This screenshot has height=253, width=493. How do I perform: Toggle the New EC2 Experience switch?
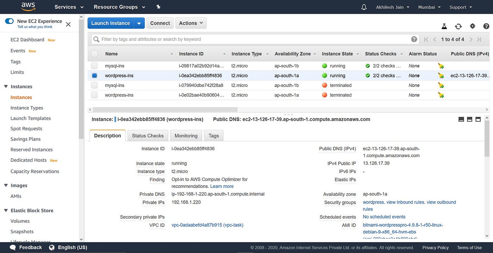click(9, 21)
